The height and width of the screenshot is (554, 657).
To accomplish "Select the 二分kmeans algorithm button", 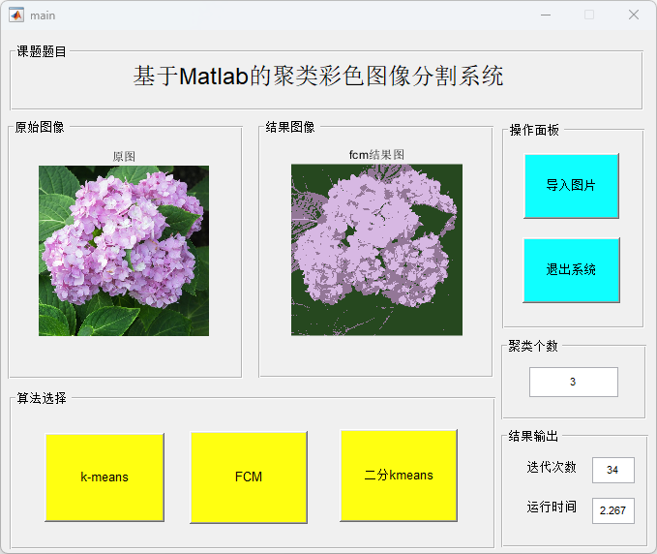I will point(399,476).
